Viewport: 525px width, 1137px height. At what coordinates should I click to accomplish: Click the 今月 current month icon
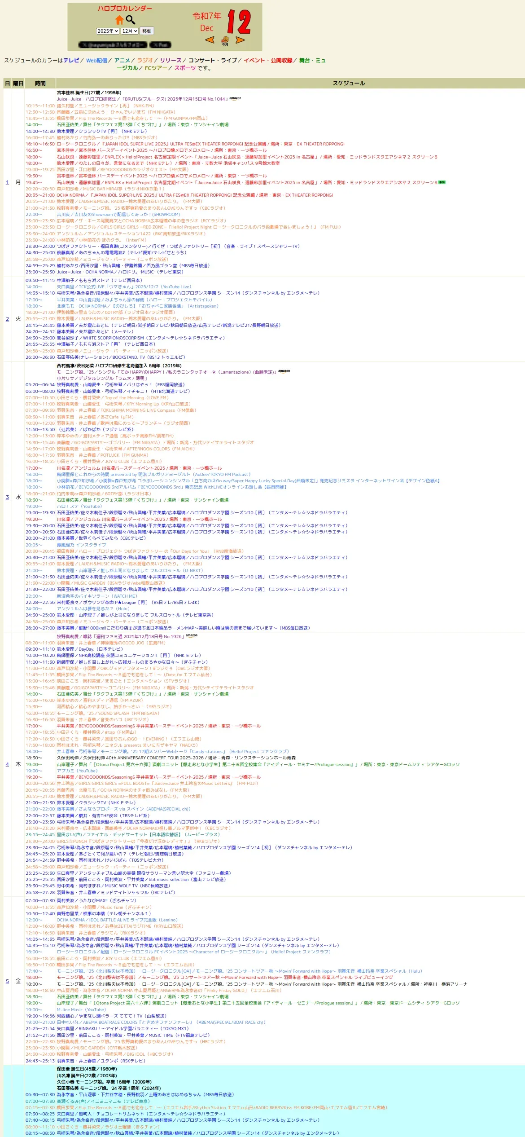(x=225, y=41)
